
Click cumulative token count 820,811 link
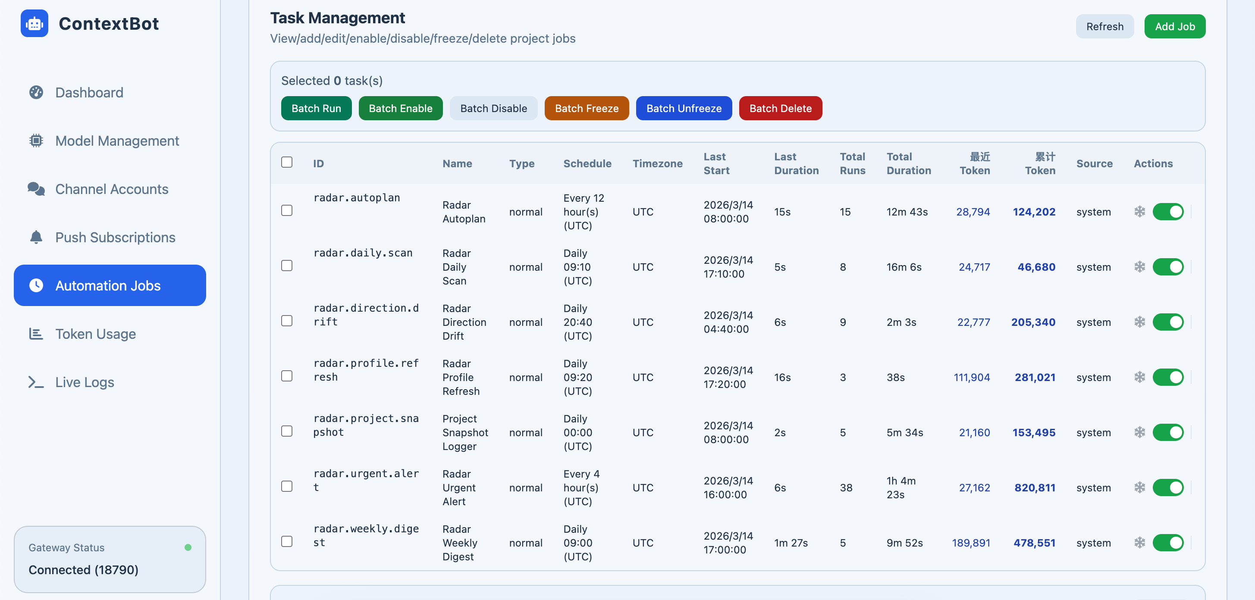point(1034,487)
